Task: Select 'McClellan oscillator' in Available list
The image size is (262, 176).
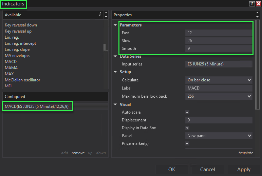Action: point(22,80)
